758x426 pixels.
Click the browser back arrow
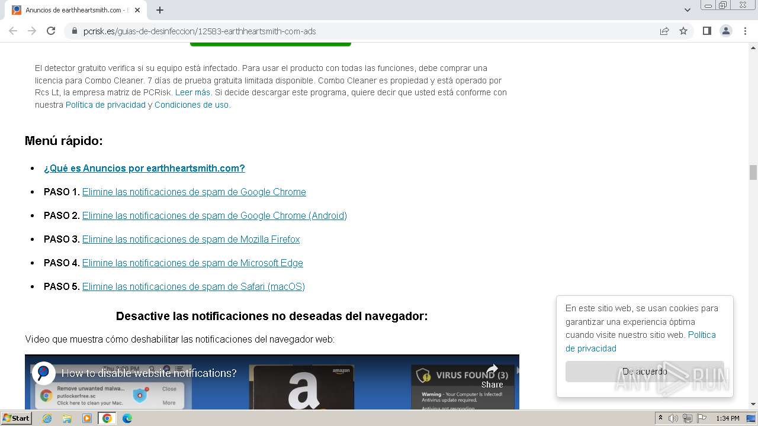[x=13, y=31]
